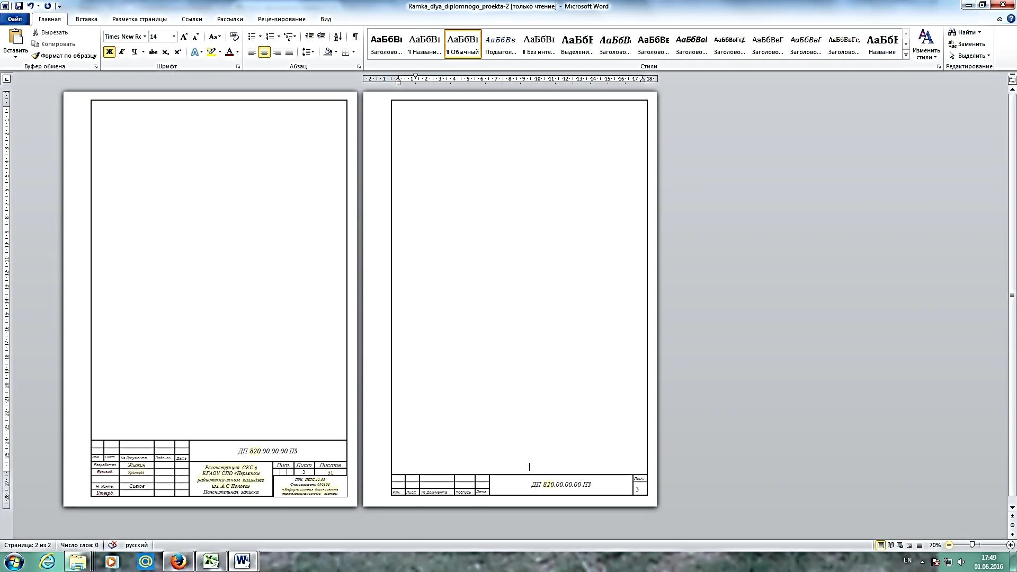
Task: Click the Word taskbar icon
Action: click(243, 561)
